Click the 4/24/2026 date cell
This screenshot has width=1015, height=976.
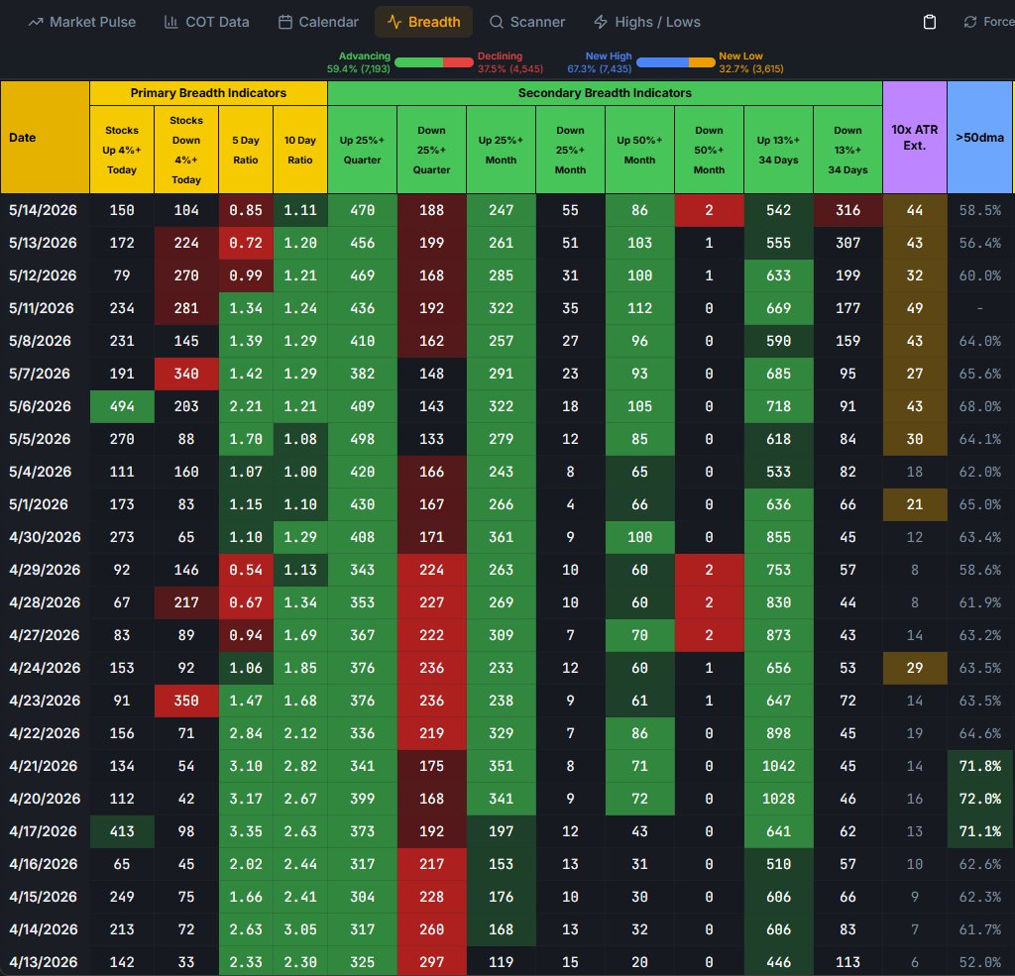coord(45,668)
